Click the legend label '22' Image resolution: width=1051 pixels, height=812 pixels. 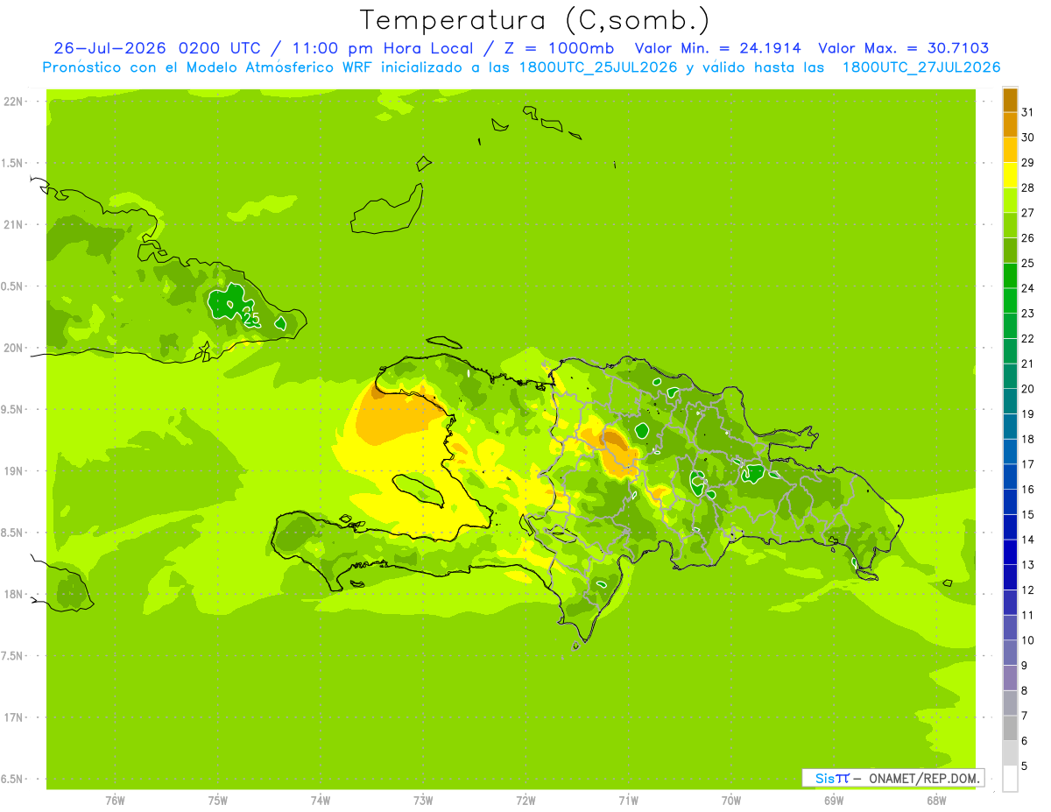pos(1027,338)
